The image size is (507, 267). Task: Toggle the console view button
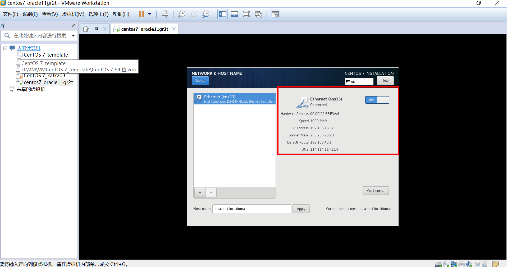coord(275,14)
